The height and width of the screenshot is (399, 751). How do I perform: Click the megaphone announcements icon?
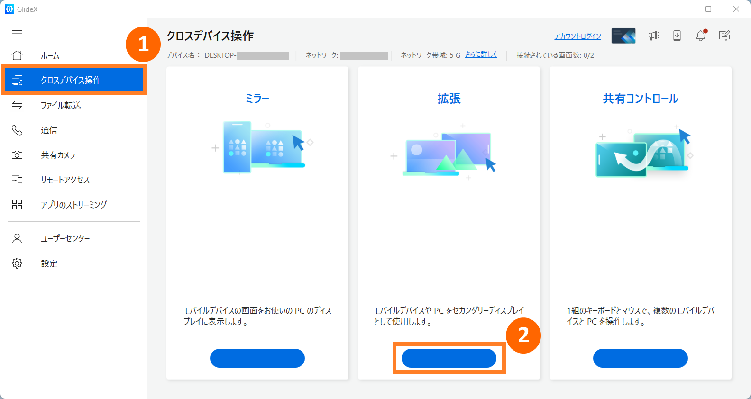click(x=654, y=36)
